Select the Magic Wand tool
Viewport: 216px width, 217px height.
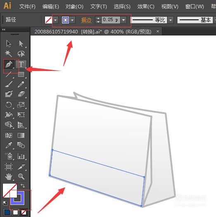[9, 54]
